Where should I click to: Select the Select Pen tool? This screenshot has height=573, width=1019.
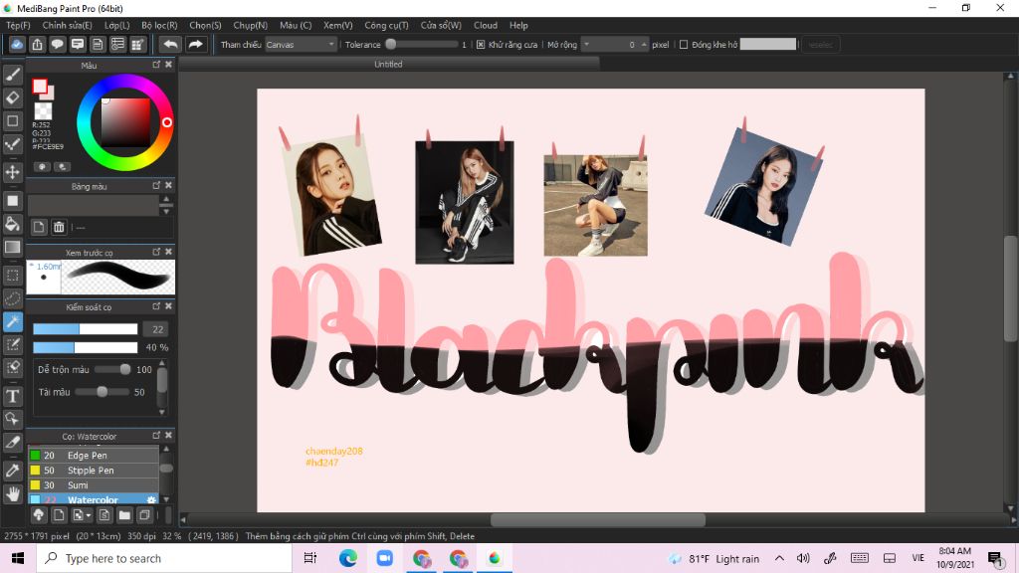(12, 344)
